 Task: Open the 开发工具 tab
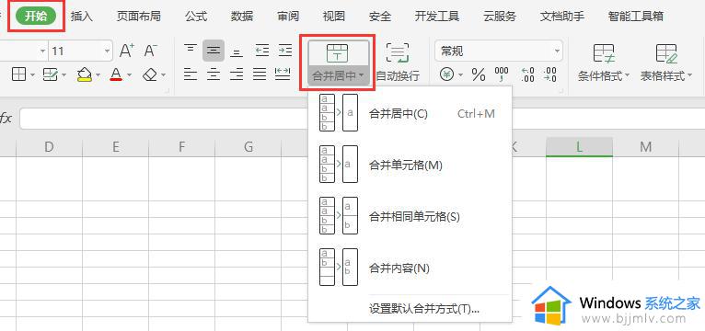[437, 17]
